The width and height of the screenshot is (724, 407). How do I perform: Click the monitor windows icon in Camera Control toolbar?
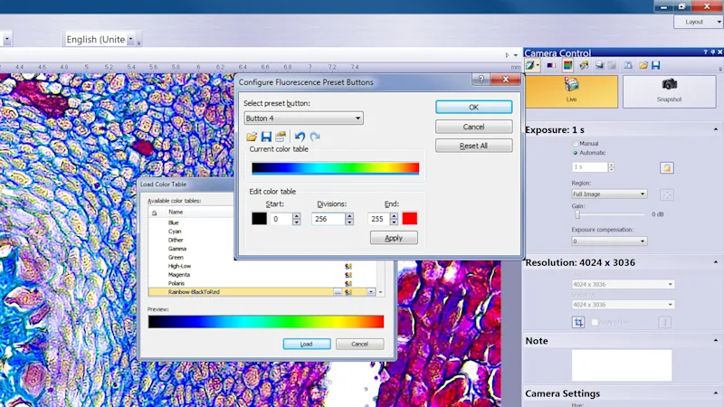(x=599, y=65)
